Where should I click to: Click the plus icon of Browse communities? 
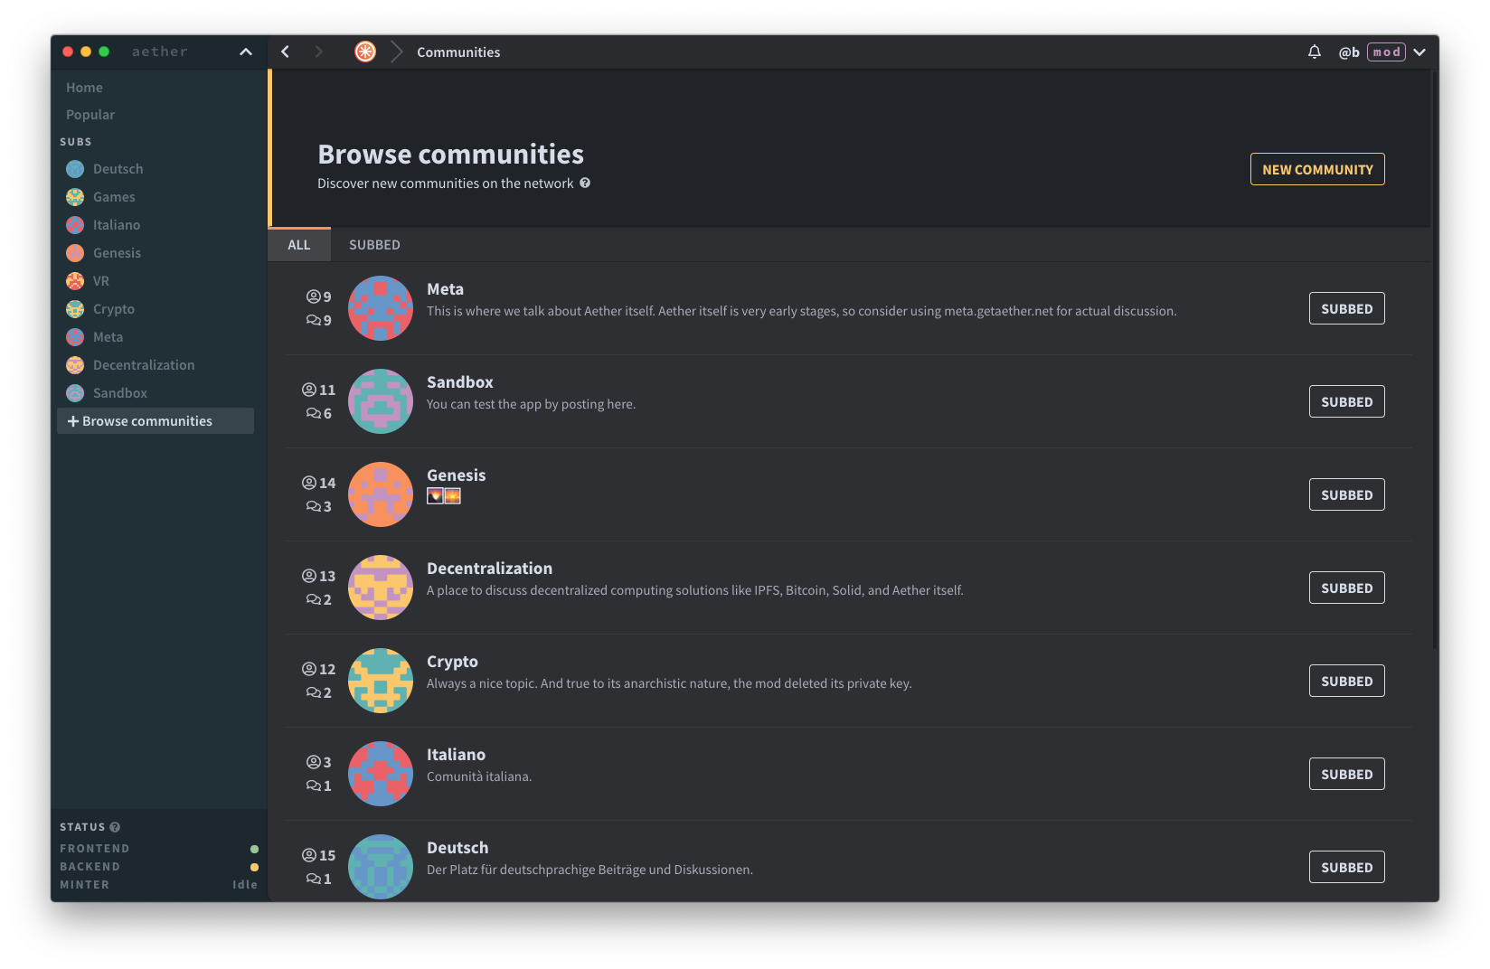click(x=73, y=421)
